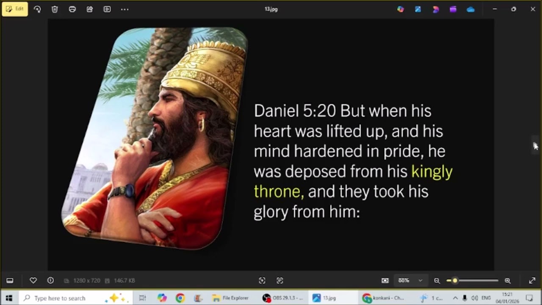The image size is (542, 305).
Task: Change the ENG input language
Action: click(x=487, y=298)
